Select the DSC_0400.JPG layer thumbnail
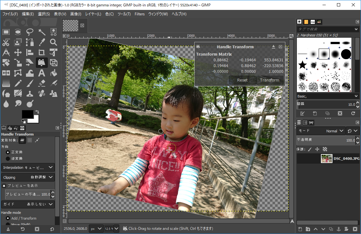Image resolution: width=361 pixels, height=234 pixels. (326, 159)
